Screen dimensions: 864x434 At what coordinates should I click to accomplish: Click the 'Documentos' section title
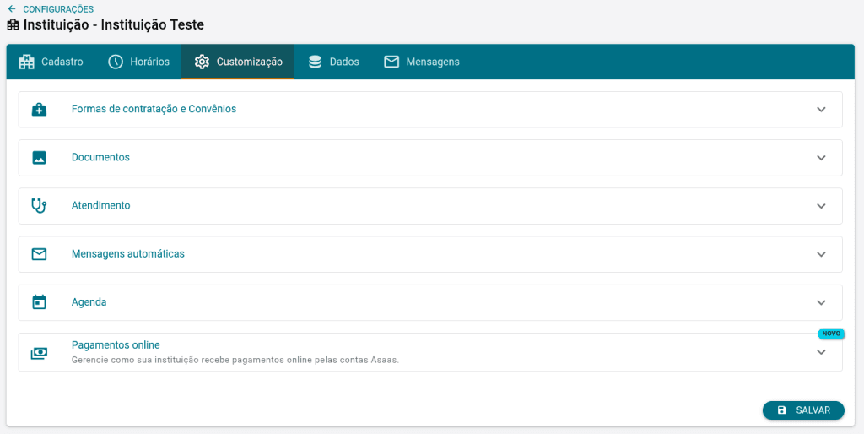pyautogui.click(x=101, y=157)
